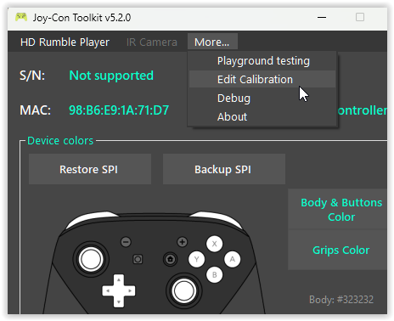Click the D-pad on controller image

(119, 290)
